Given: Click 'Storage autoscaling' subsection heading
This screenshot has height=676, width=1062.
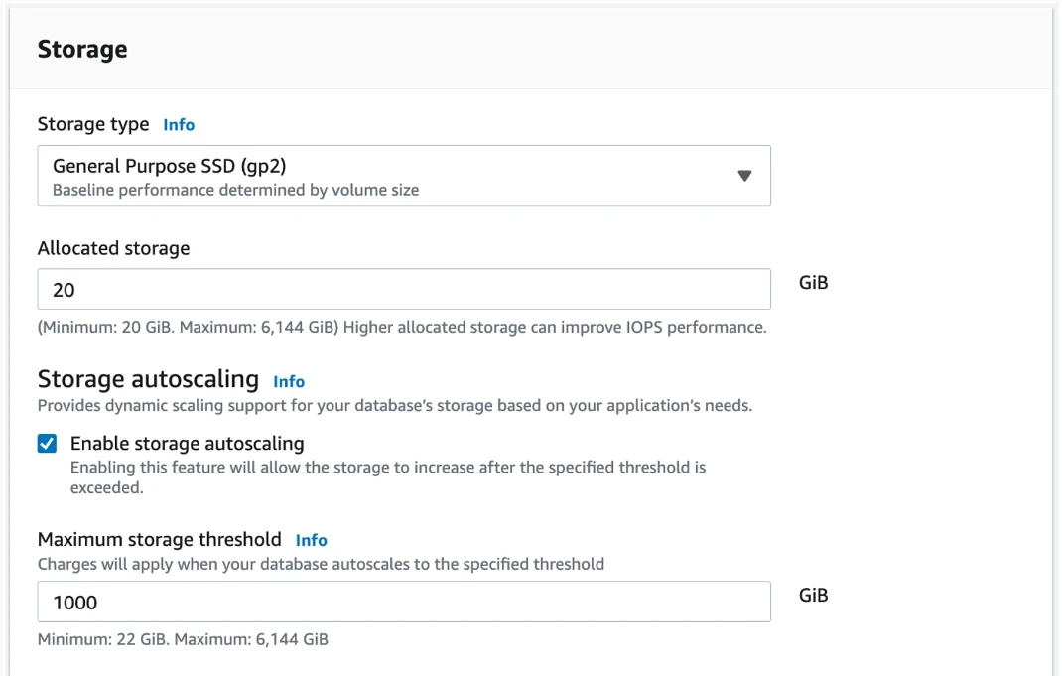Looking at the screenshot, I should [148, 379].
